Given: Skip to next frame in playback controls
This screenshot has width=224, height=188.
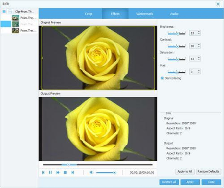Looking at the screenshot, I should click(72, 173).
